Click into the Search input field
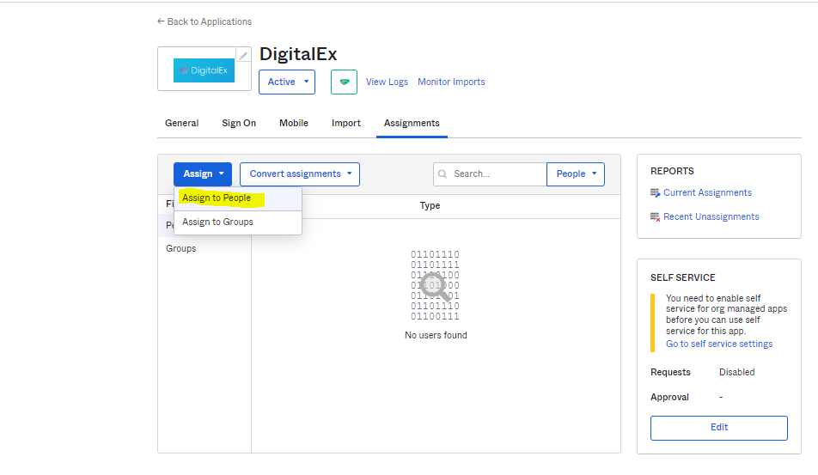The image size is (818, 475). [x=494, y=174]
